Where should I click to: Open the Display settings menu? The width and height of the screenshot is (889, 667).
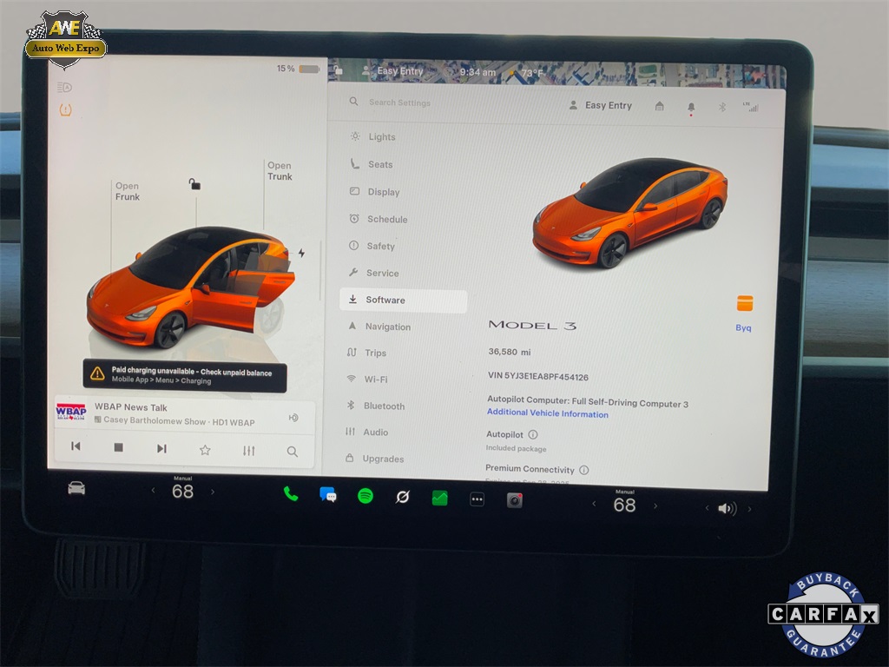375,192
